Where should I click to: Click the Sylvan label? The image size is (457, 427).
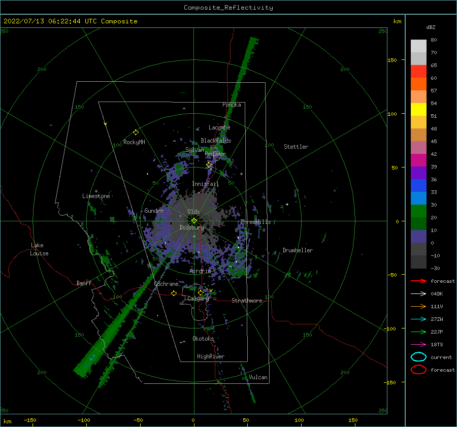pyautogui.click(x=194, y=150)
